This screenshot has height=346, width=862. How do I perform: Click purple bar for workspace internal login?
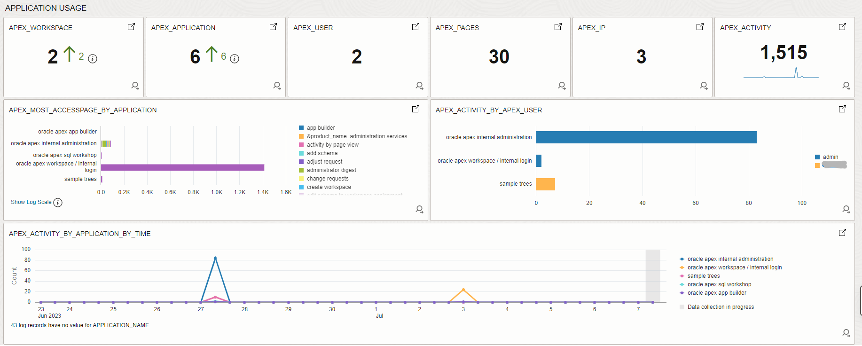tap(182, 167)
